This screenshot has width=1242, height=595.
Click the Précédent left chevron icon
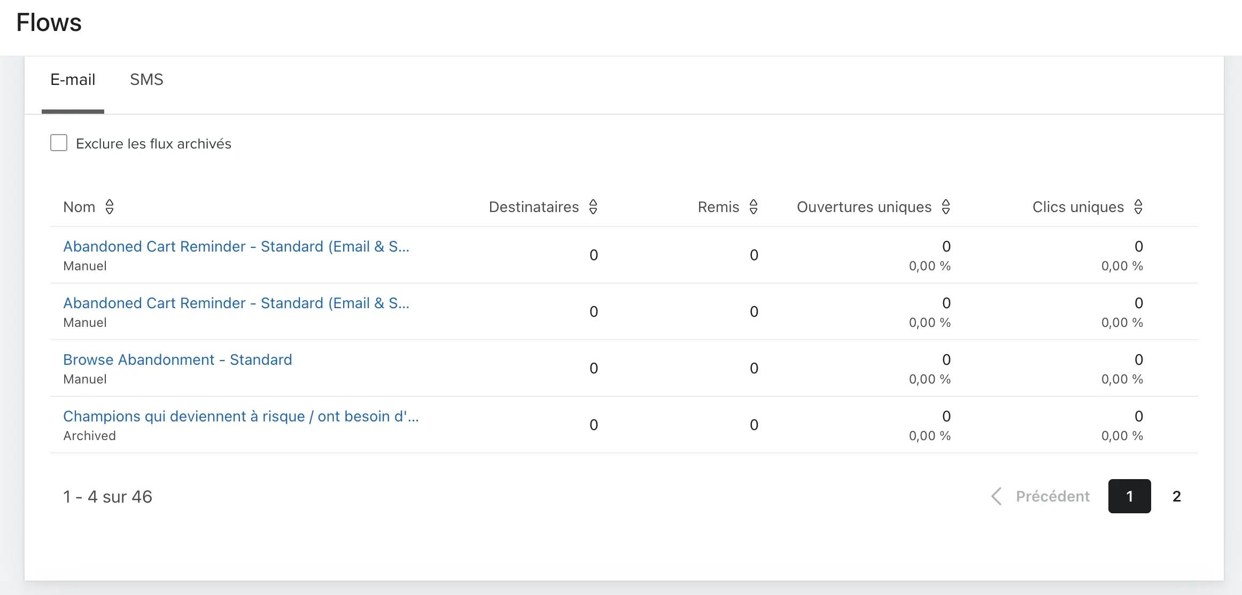(996, 496)
